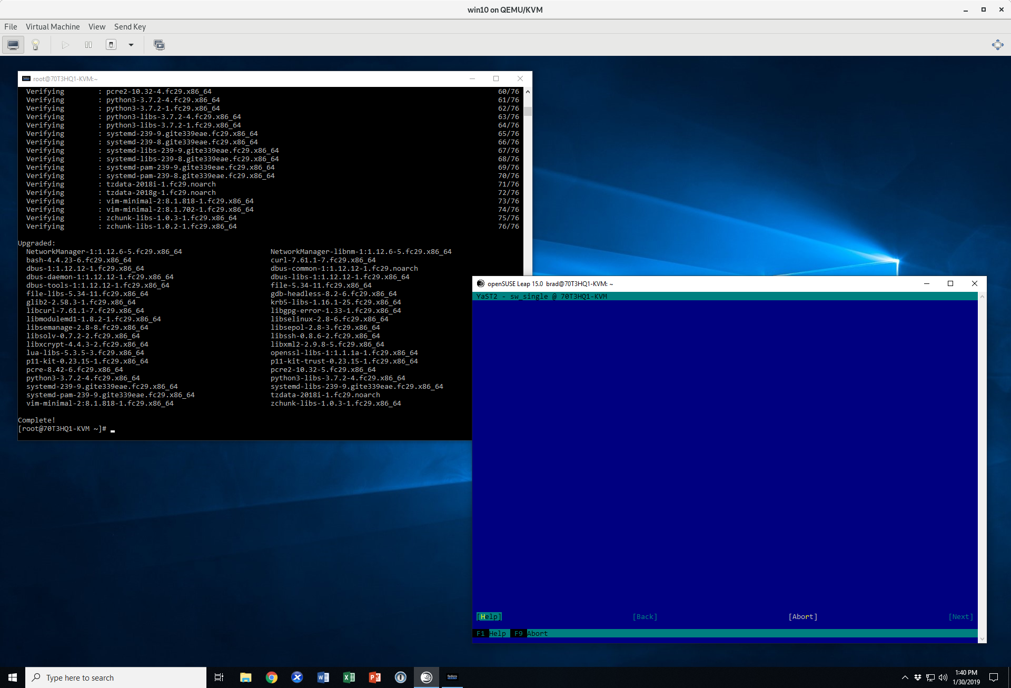Maximize the root terminal window

coord(496,78)
